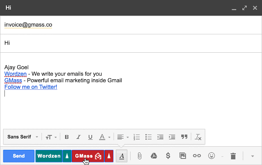Toggle bold formatting
This screenshot has height=165, width=262.
pyautogui.click(x=67, y=137)
